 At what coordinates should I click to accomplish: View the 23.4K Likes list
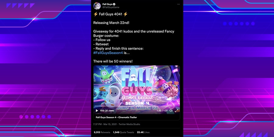(x=143, y=132)
